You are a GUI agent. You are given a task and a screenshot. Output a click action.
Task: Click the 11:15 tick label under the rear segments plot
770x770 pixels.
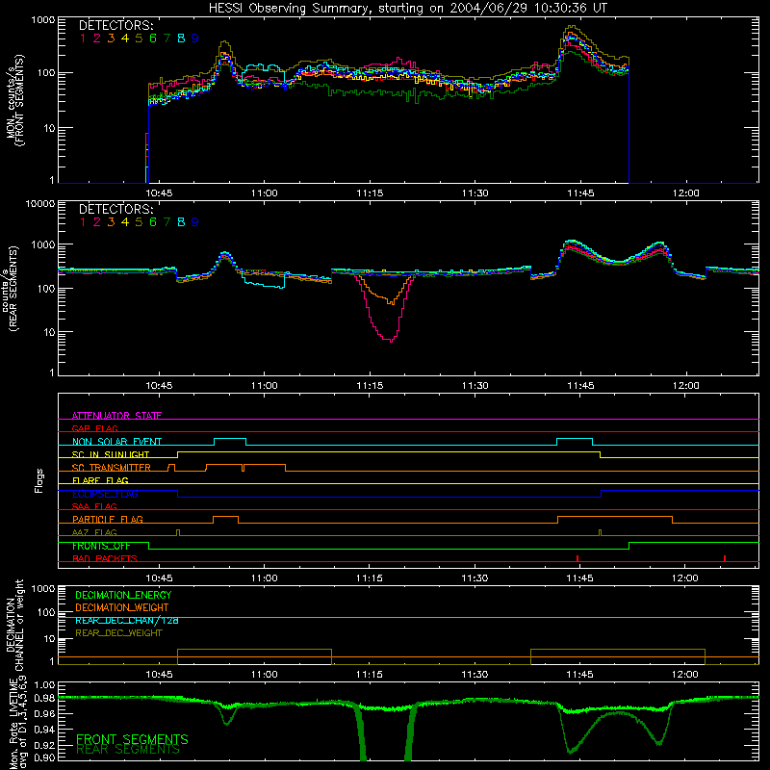click(370, 386)
